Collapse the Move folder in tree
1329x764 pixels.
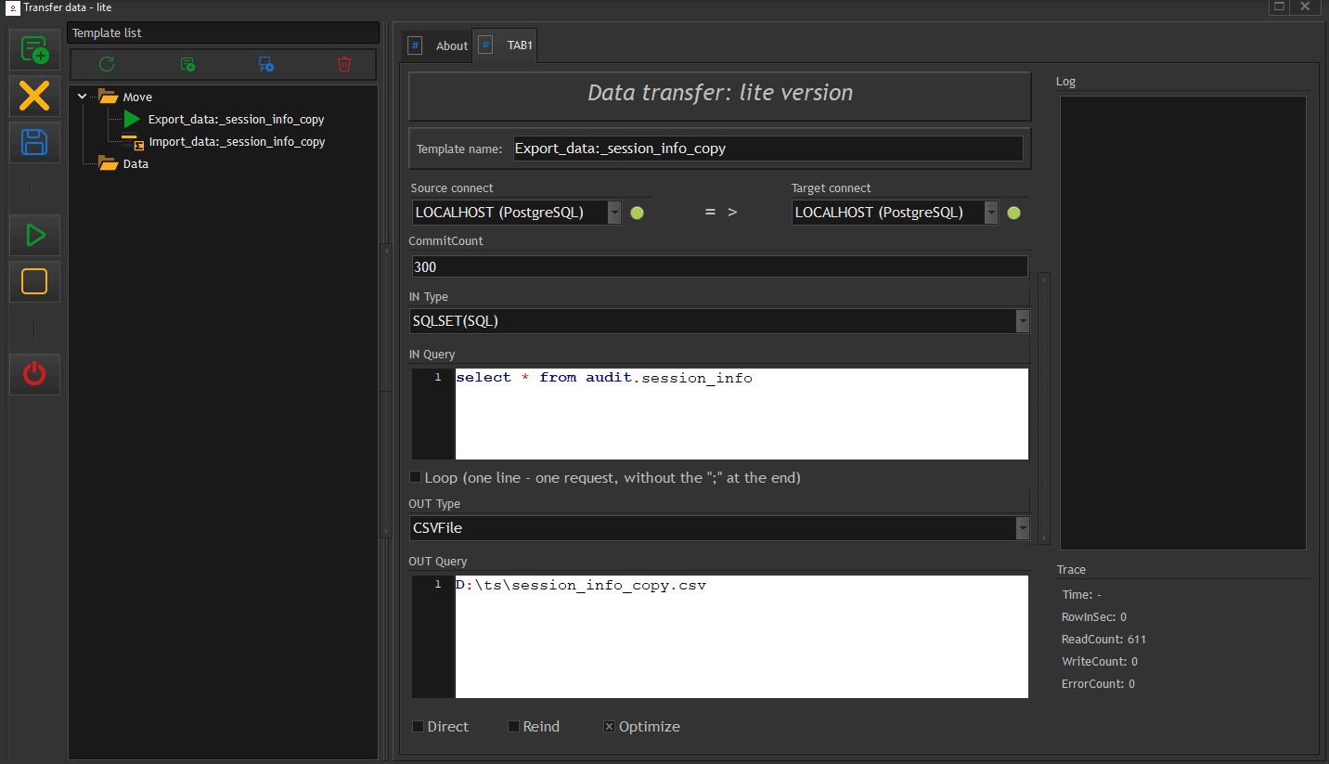(83, 97)
